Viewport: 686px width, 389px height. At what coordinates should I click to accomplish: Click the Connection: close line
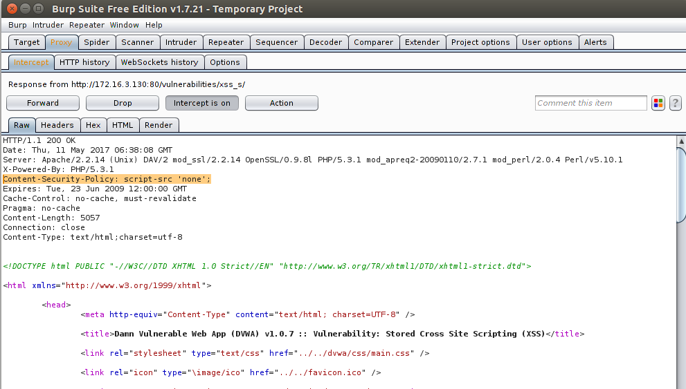click(44, 227)
